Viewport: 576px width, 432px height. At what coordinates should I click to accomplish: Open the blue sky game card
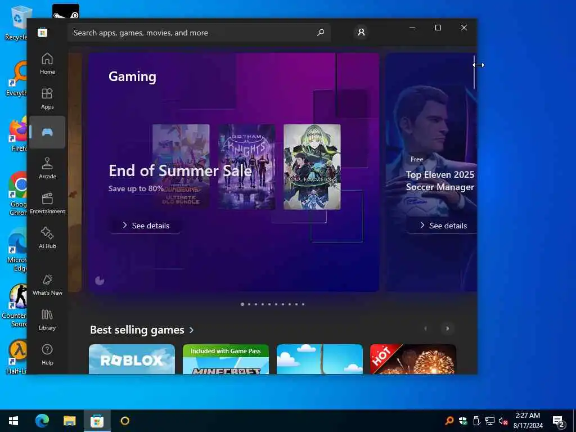[x=319, y=359]
